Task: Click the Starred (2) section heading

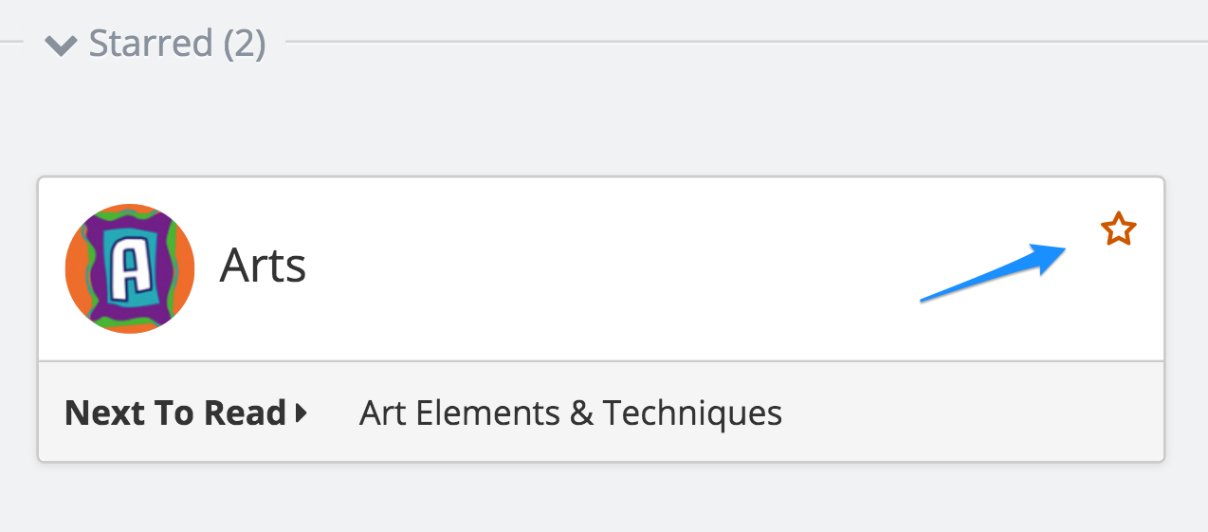Action: 177,44
